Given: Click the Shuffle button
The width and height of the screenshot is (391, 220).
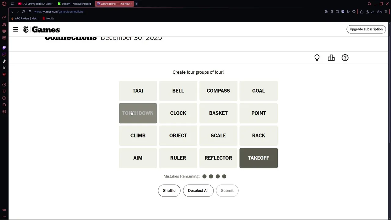Looking at the screenshot, I should 169,191.
